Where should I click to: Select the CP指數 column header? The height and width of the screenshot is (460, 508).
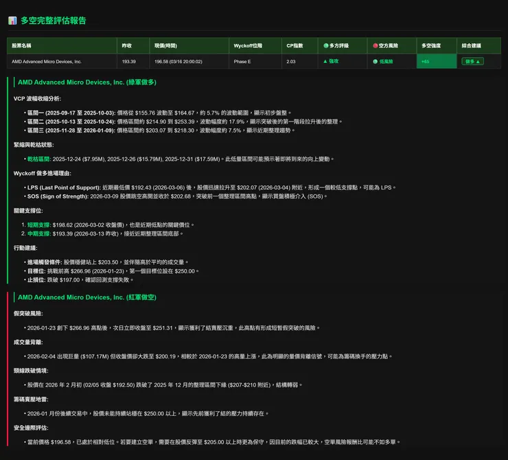pyautogui.click(x=300, y=46)
